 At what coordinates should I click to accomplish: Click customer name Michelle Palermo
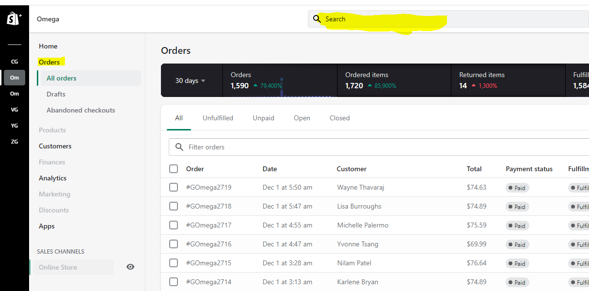click(x=363, y=225)
